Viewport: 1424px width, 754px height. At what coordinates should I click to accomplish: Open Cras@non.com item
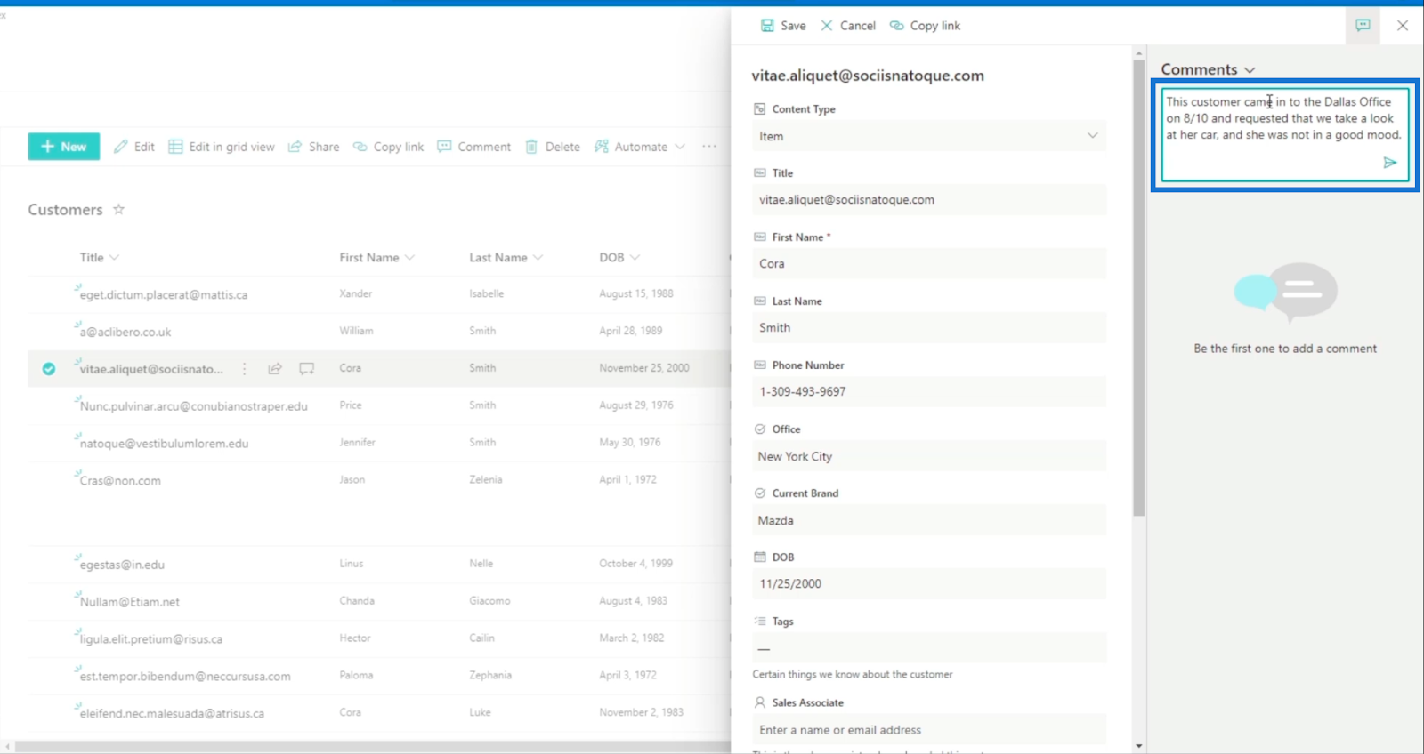(x=120, y=481)
